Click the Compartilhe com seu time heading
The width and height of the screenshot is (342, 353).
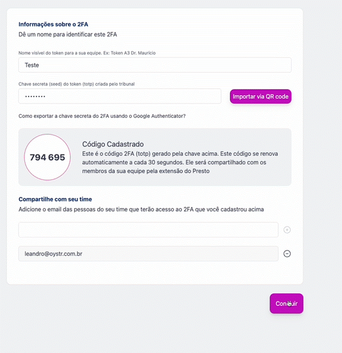point(55,199)
